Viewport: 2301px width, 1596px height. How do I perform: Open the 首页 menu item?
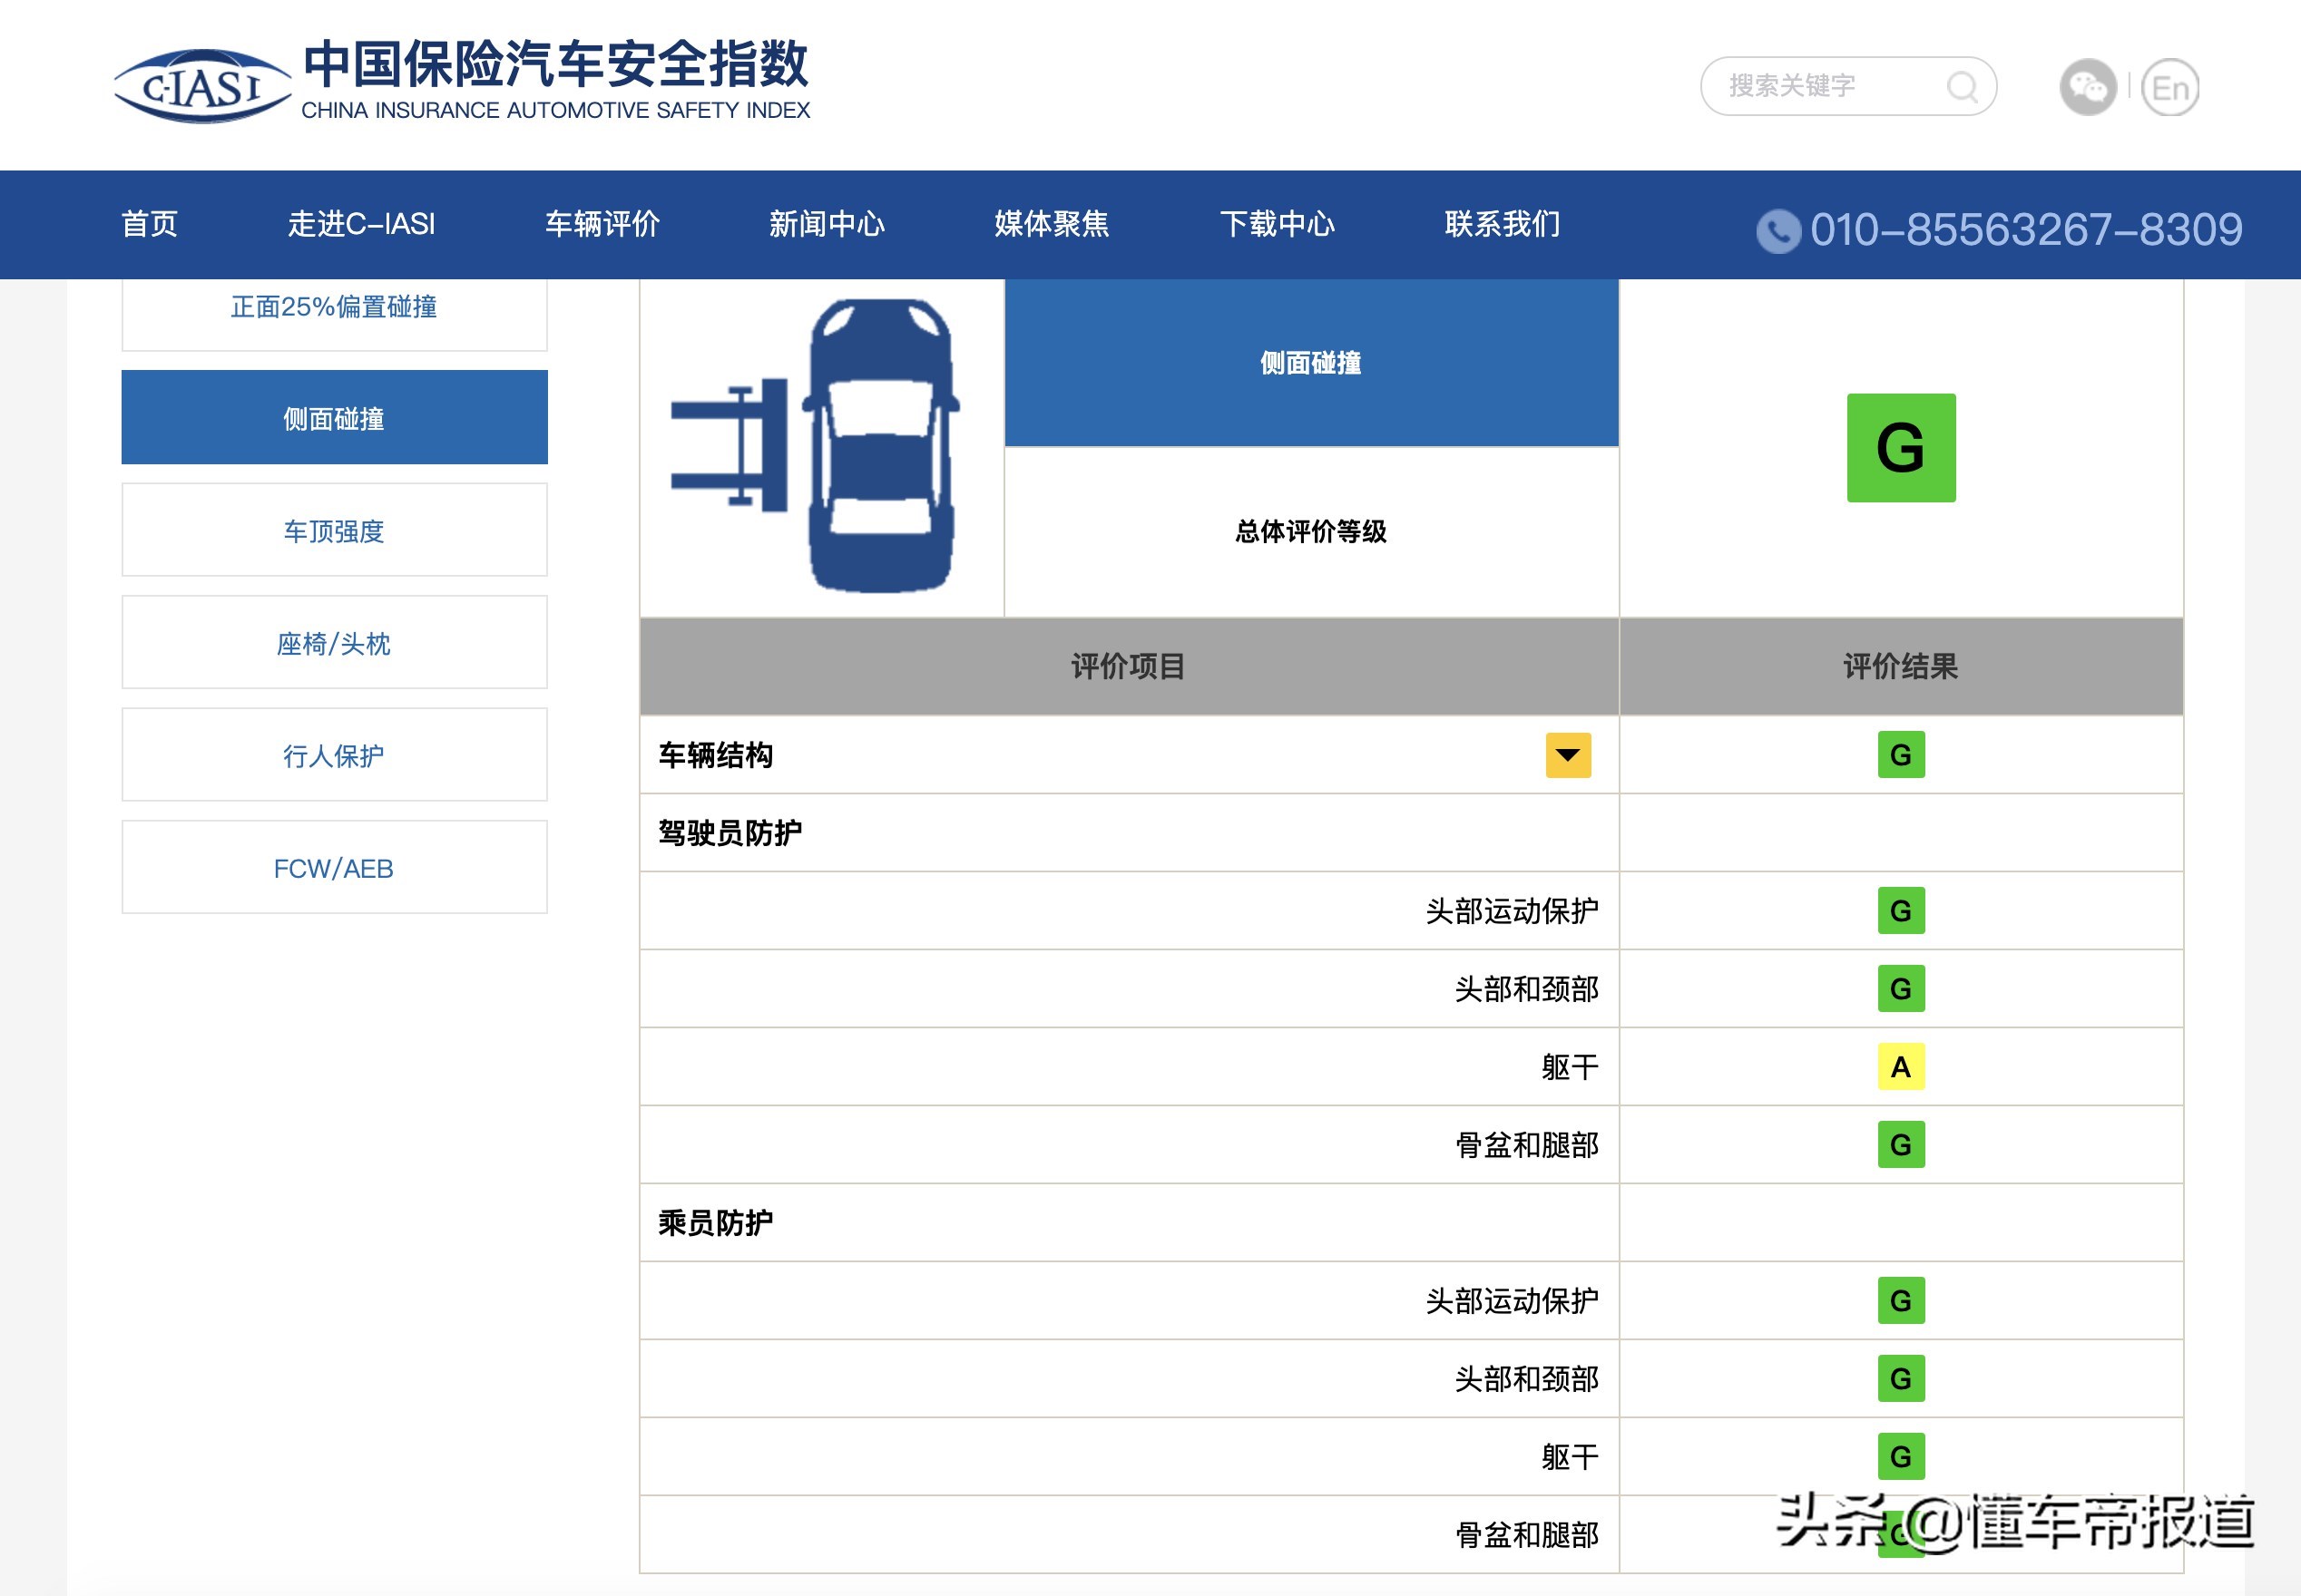(149, 224)
